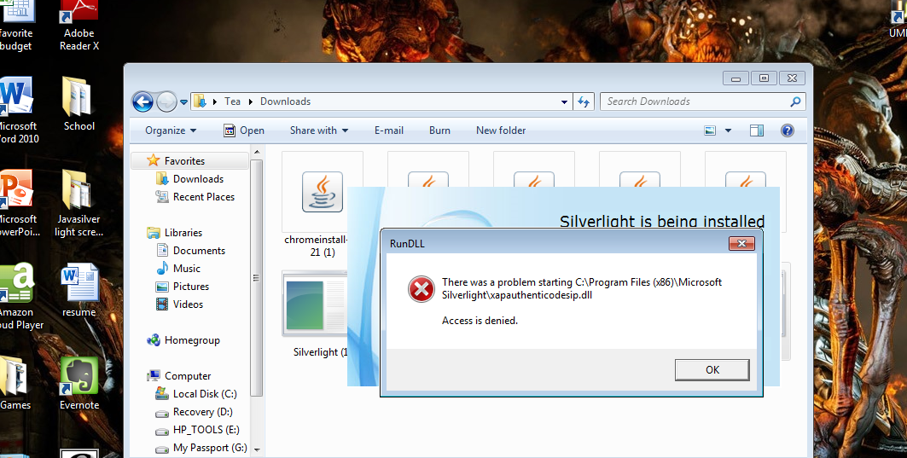Go back using Explorer's Back arrow

pos(142,101)
